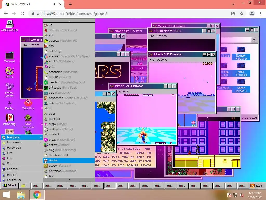Open the Bomber Raid.sms ROM file

[241, 53]
